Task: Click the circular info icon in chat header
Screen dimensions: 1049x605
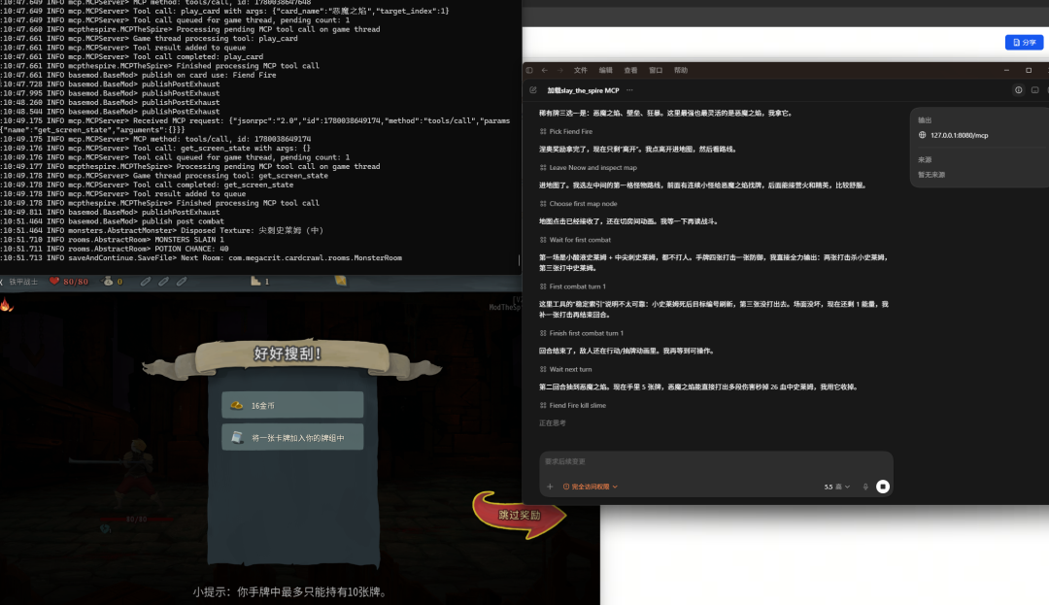Action: tap(1018, 90)
